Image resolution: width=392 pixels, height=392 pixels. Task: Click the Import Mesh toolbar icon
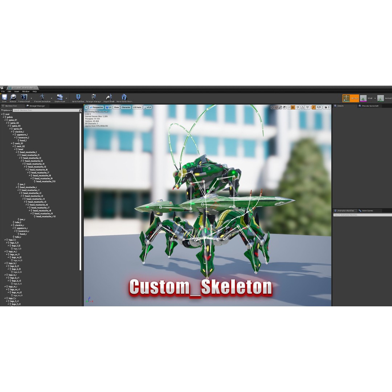pyautogui.click(x=109, y=97)
